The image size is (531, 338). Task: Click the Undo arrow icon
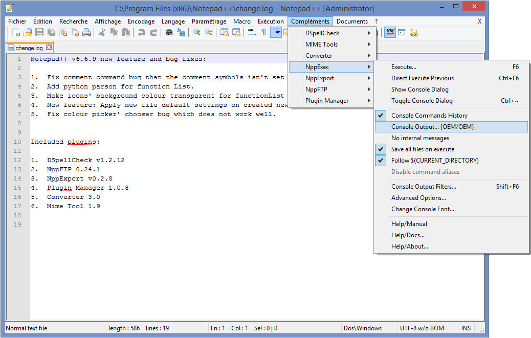142,33
